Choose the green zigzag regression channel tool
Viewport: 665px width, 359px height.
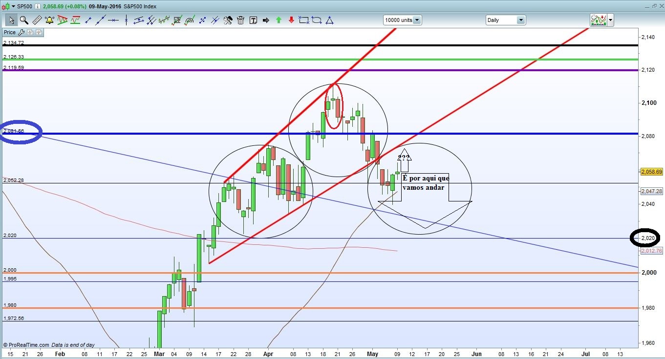164,20
